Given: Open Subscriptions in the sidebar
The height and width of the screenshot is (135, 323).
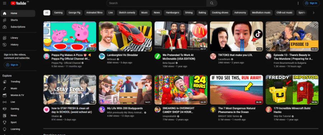Looking at the screenshot, I should (18, 27).
